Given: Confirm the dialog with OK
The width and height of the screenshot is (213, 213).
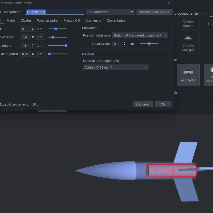Looking at the screenshot, I should click(x=163, y=104).
